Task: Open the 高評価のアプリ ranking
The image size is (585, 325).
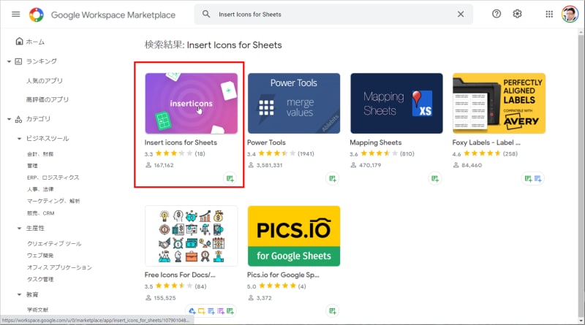Action: pos(48,99)
